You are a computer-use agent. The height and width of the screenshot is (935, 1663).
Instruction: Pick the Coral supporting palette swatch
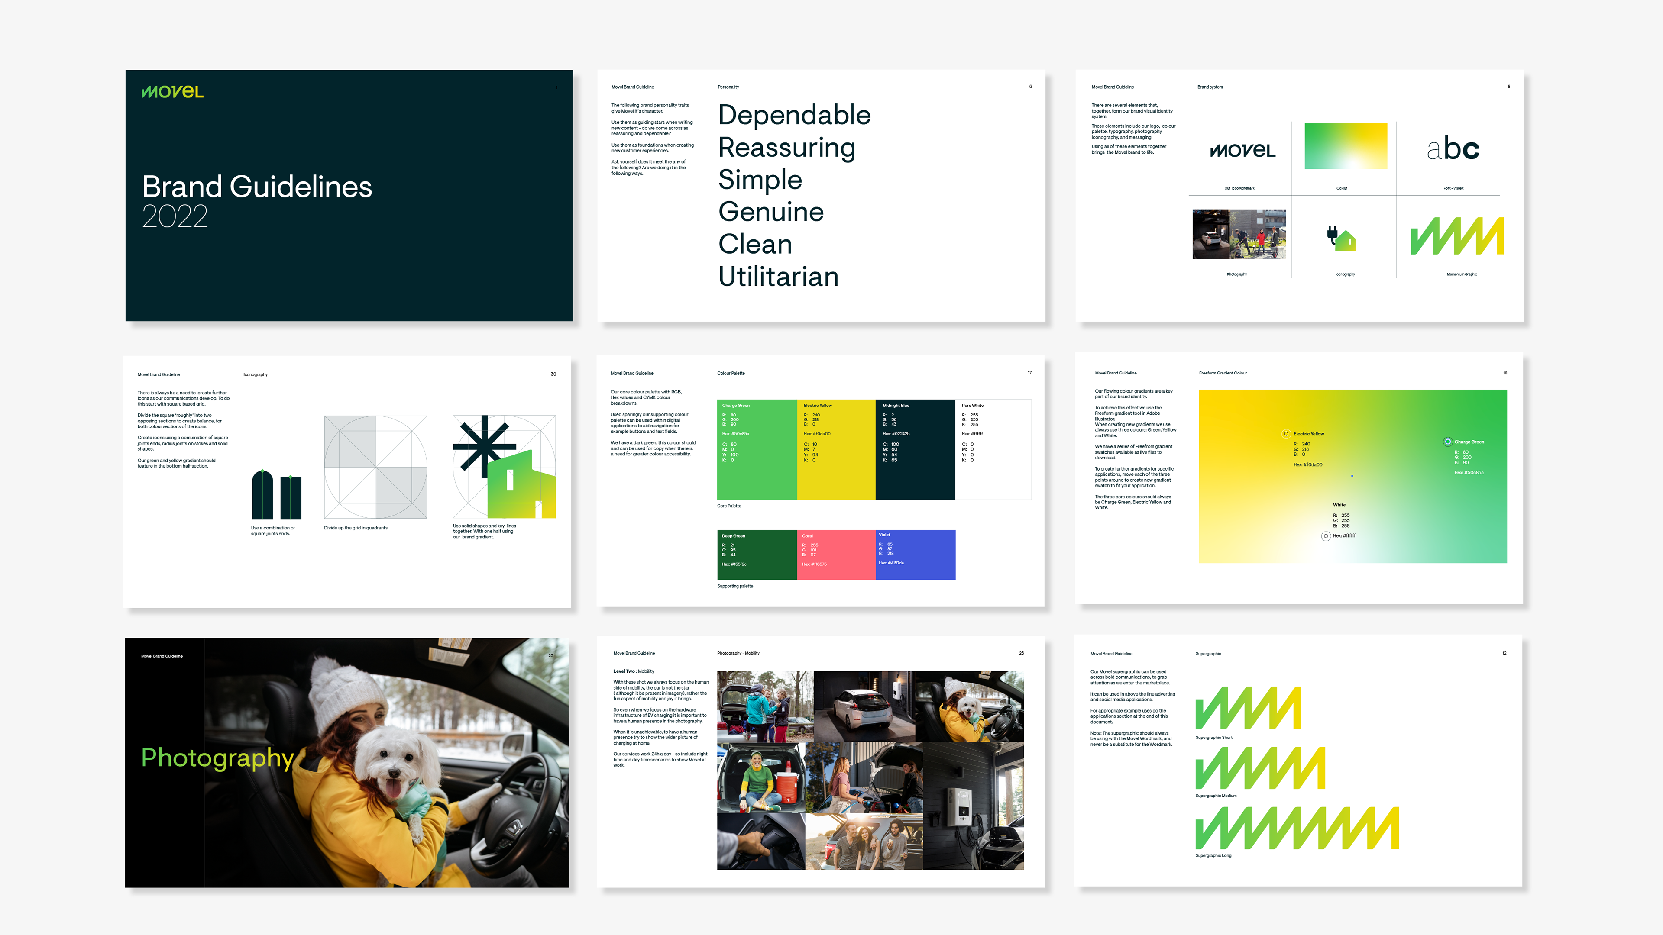click(x=836, y=555)
